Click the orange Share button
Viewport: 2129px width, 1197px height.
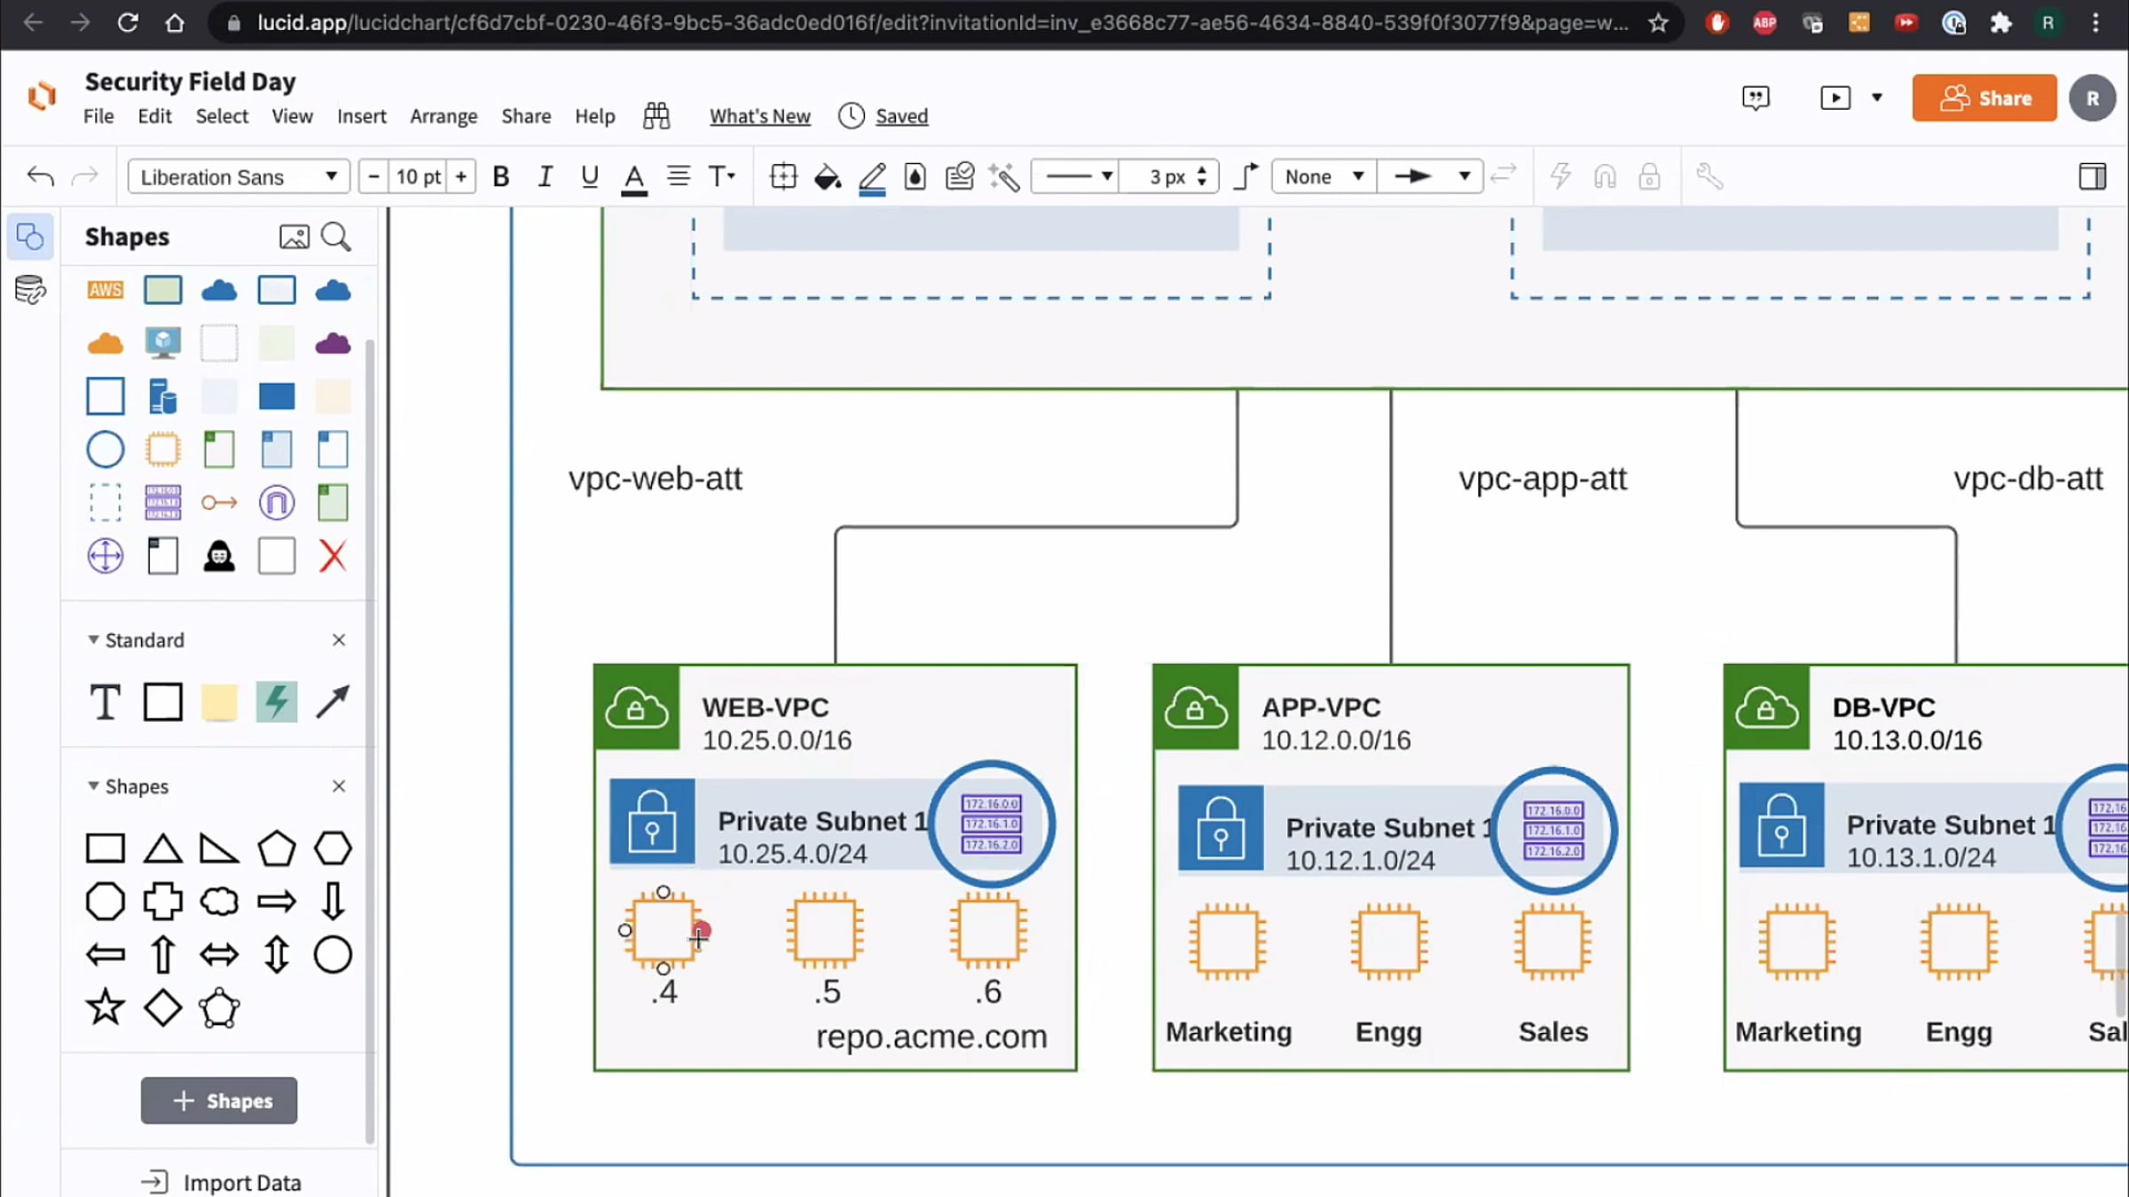(x=1984, y=98)
